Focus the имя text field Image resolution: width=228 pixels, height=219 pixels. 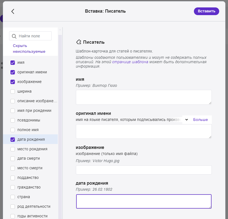pyautogui.click(x=144, y=97)
